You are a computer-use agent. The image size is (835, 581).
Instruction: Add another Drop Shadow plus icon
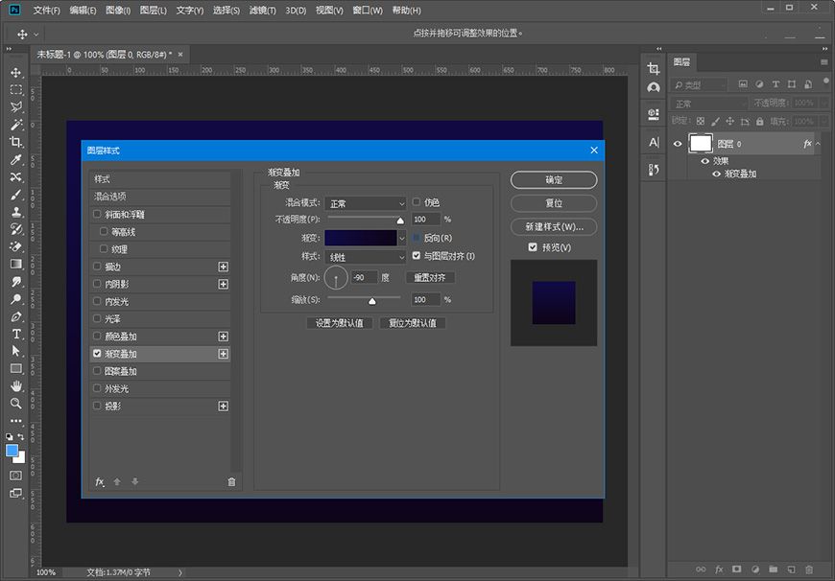coord(223,406)
